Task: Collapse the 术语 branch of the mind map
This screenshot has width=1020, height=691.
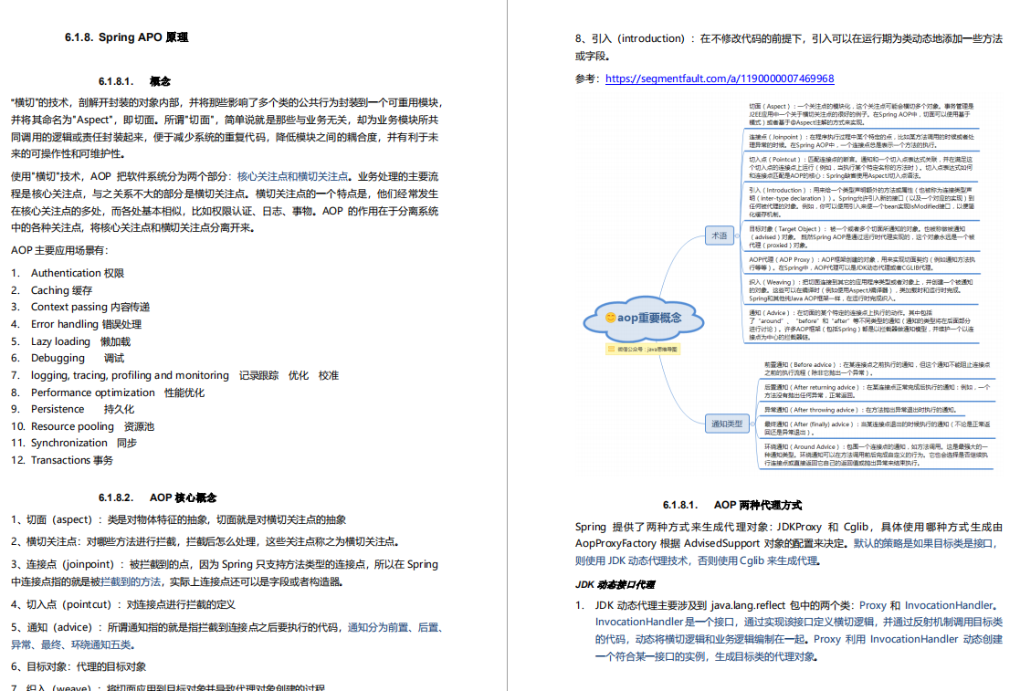Action: pos(737,236)
